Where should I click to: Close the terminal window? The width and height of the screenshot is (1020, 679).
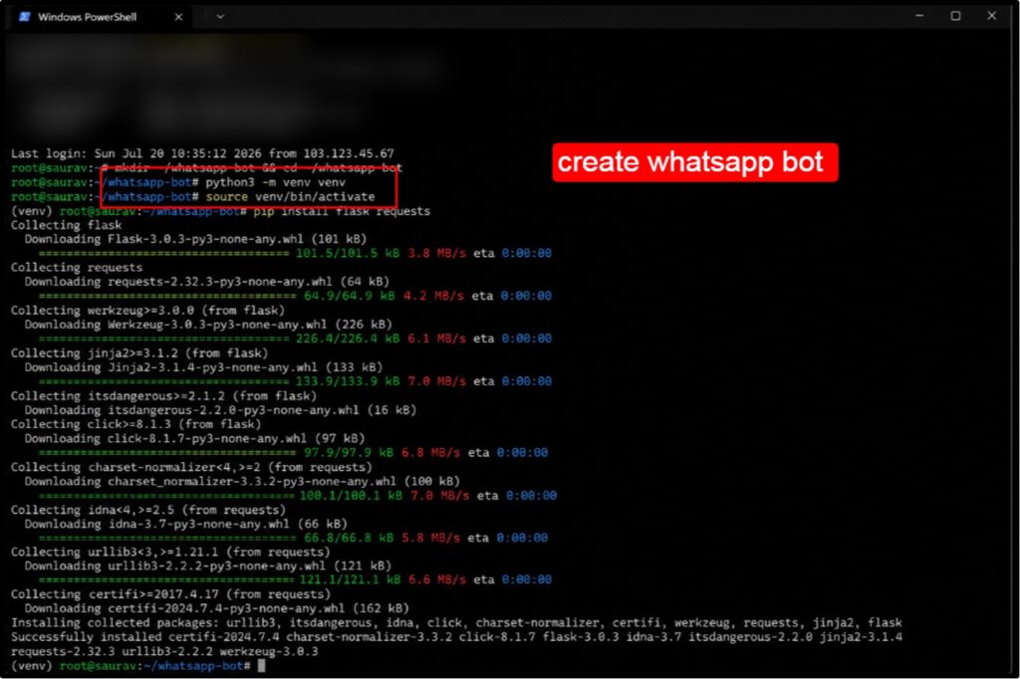coord(991,16)
